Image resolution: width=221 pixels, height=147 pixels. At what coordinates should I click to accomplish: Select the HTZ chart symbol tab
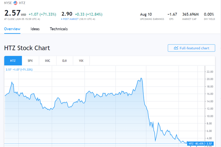click(13, 61)
